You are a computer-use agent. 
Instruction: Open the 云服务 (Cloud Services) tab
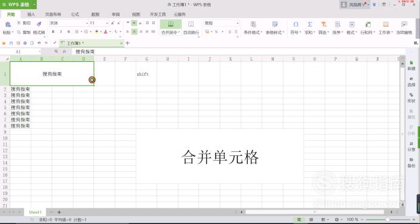pos(180,15)
